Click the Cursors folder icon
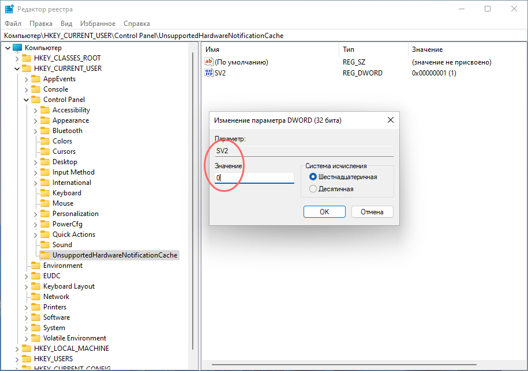528x371 pixels. click(x=45, y=152)
